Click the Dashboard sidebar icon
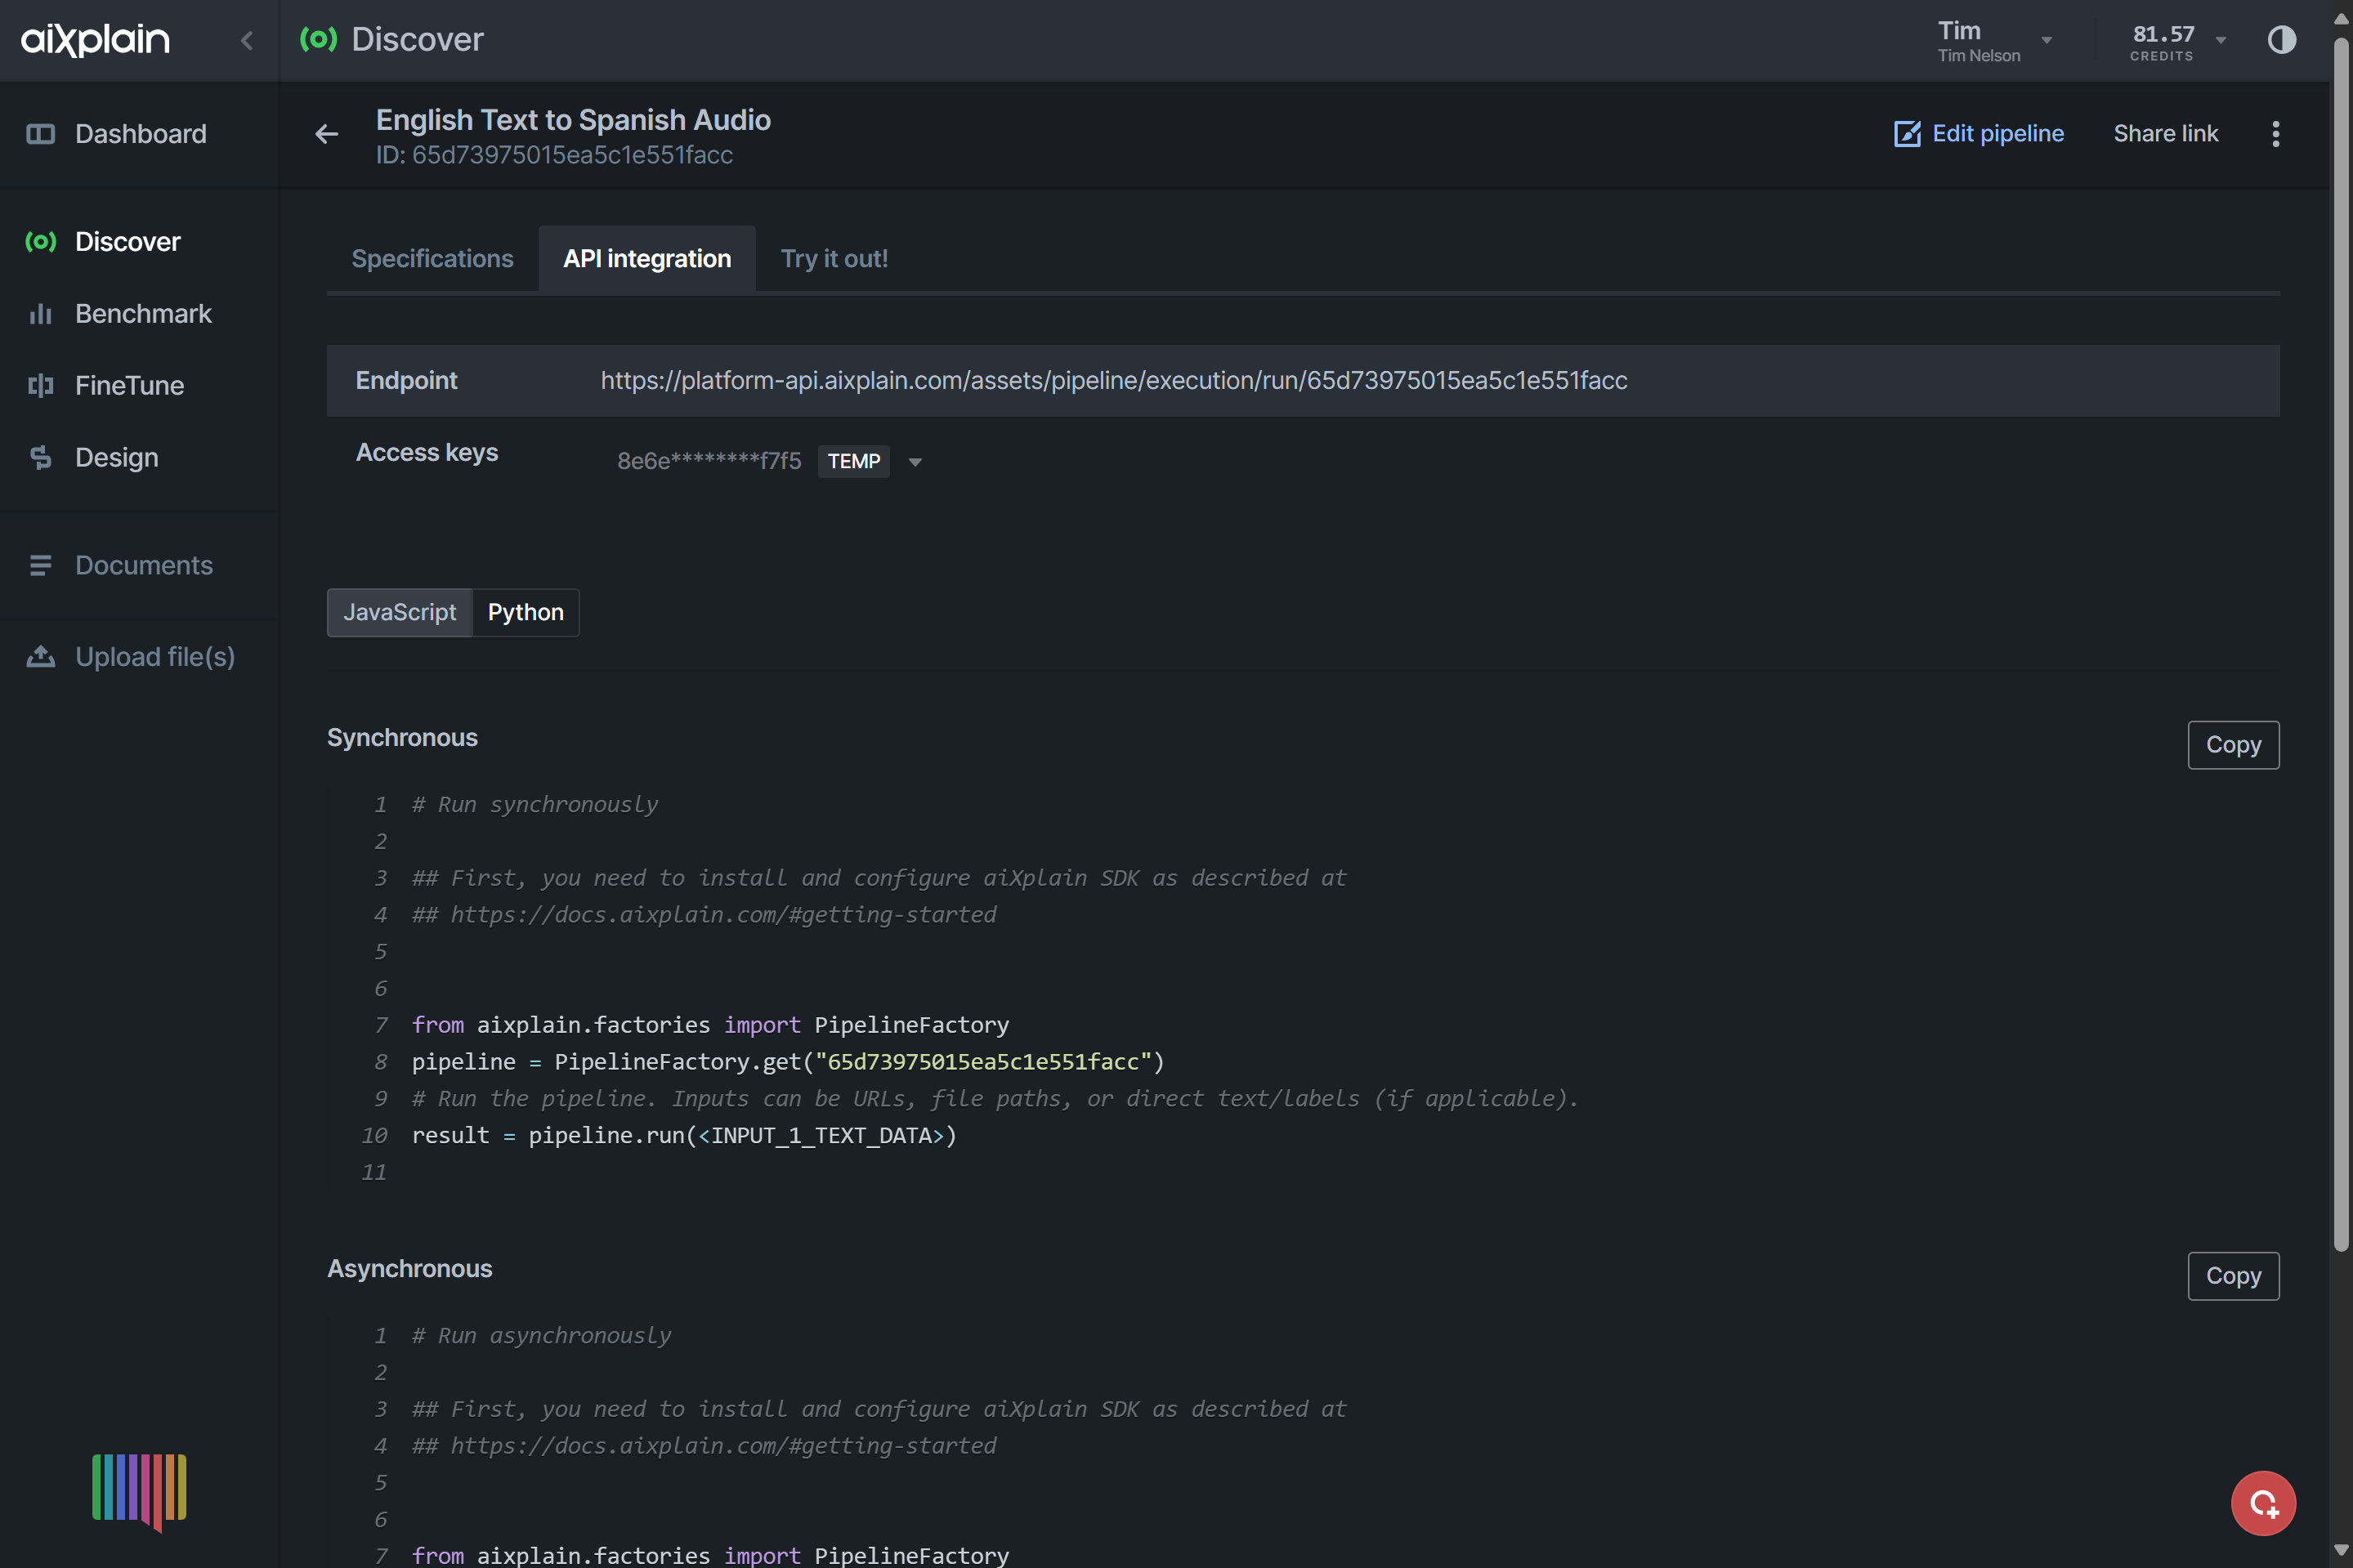Viewport: 2353px width, 1568px height. click(x=40, y=134)
